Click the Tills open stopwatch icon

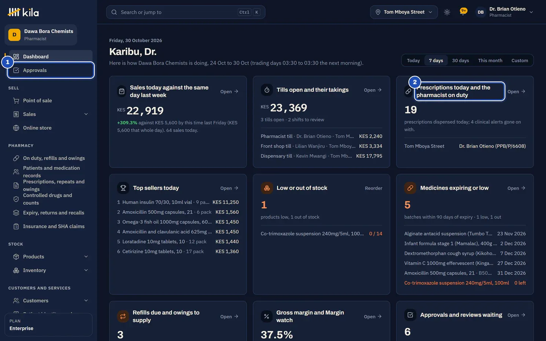(267, 90)
